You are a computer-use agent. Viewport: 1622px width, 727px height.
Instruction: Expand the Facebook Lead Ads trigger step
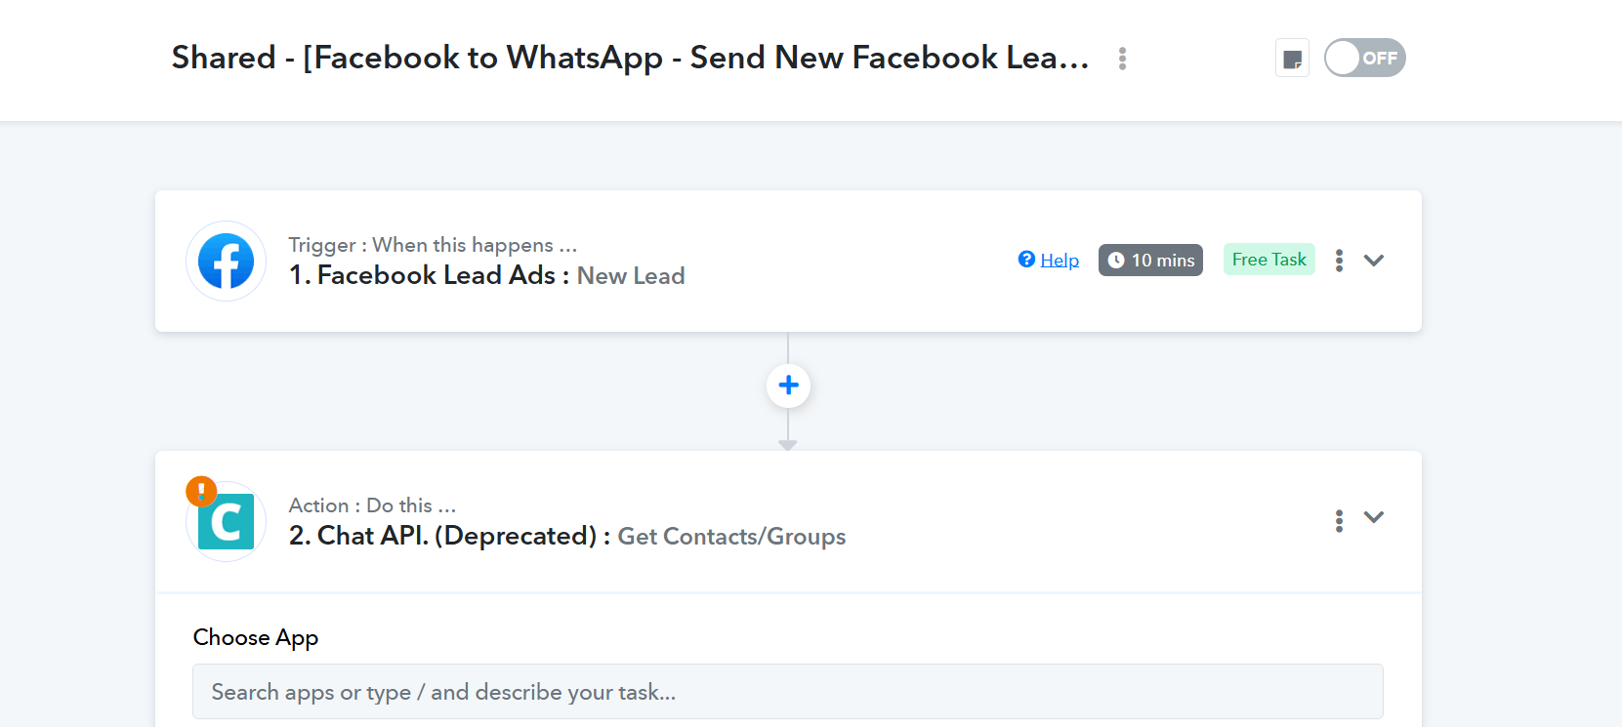pyautogui.click(x=1374, y=261)
